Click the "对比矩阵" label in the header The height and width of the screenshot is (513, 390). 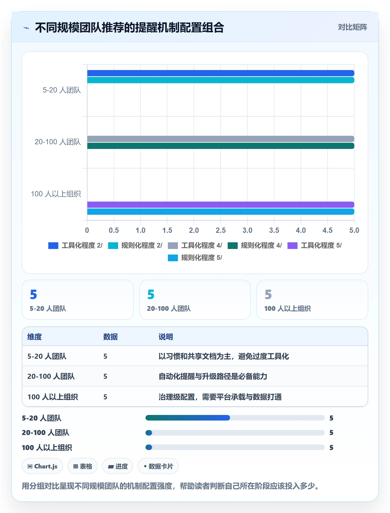click(352, 27)
